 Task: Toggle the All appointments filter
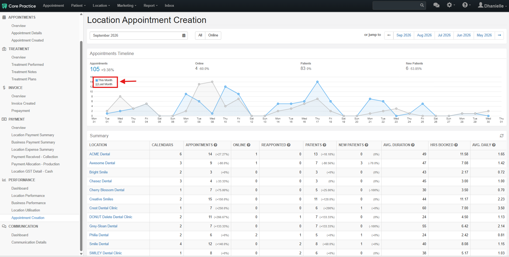pos(200,35)
